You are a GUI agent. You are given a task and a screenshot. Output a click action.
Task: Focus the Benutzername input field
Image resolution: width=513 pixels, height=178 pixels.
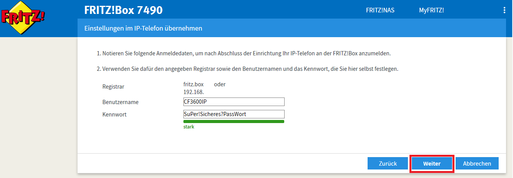234,102
